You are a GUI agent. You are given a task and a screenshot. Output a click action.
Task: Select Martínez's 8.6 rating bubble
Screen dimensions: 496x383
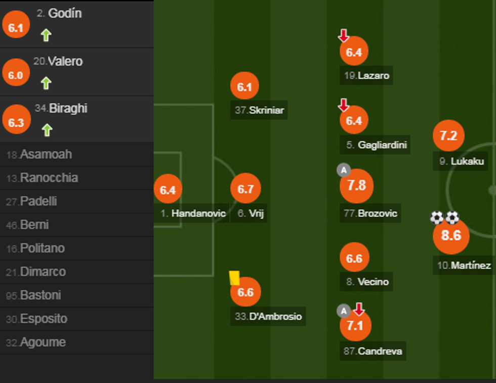tap(451, 236)
